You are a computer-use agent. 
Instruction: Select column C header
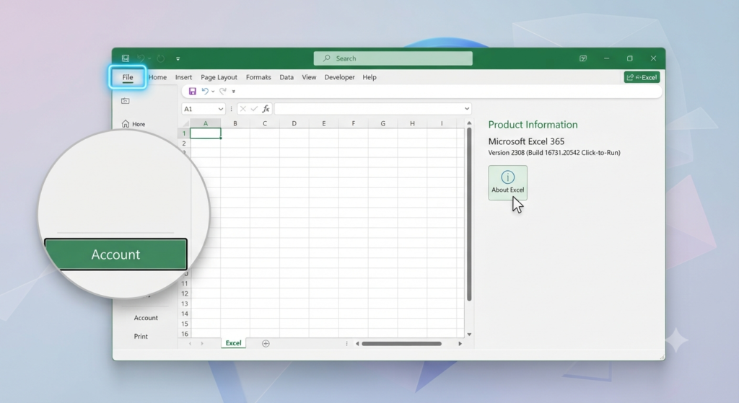coord(264,123)
